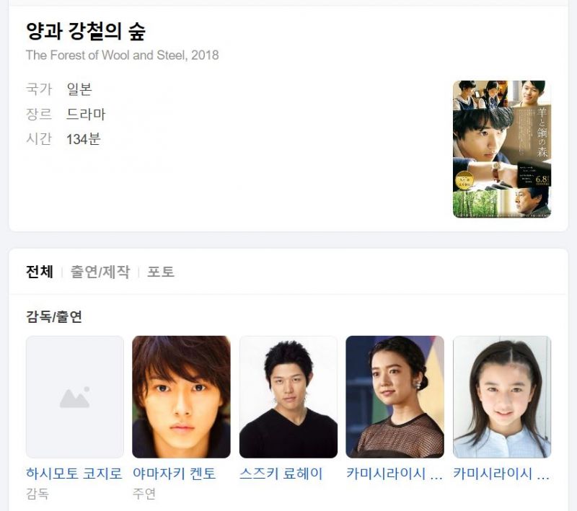Screen dimensions: 577x511
Task: Click the first 카미시라이시 name link
Action: 395,473
